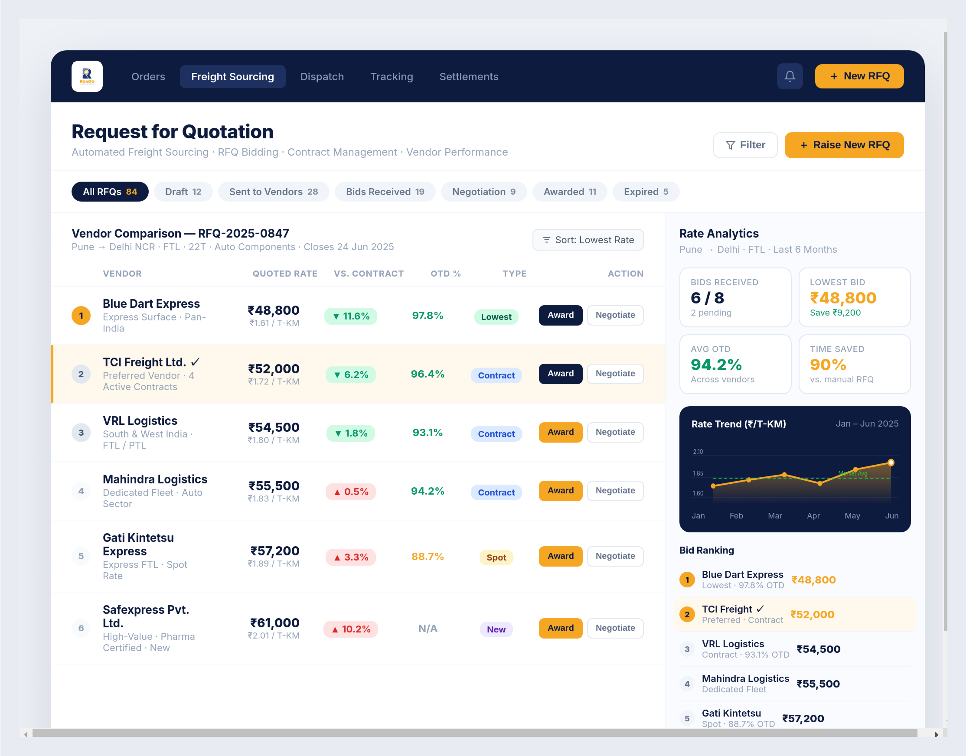The image size is (966, 756).
Task: Click the horizontal scrollbar left arrow
Action: coord(26,734)
